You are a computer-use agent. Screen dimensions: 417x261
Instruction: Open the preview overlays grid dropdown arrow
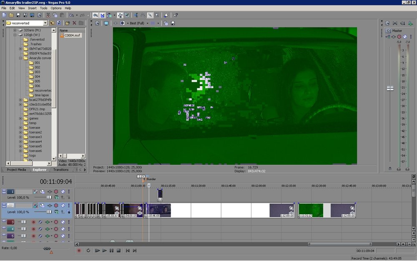point(158,23)
